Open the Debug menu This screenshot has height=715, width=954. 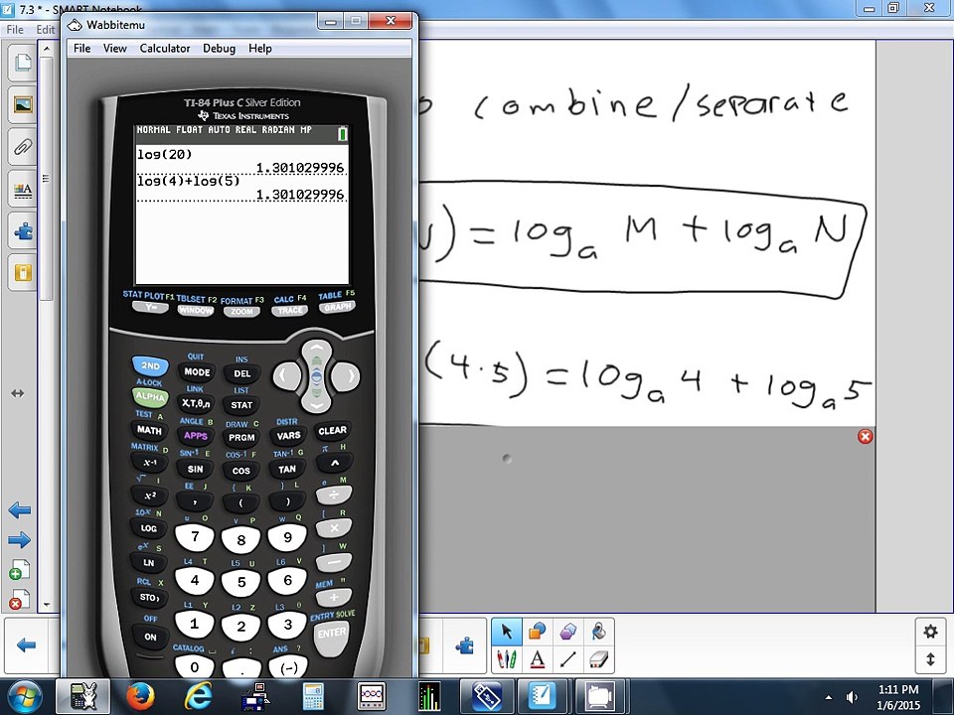(x=219, y=49)
